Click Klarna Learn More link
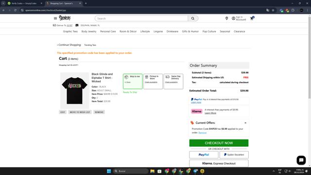 pyautogui.click(x=210, y=113)
